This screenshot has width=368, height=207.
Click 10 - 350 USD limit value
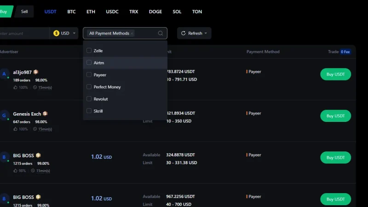click(179, 121)
